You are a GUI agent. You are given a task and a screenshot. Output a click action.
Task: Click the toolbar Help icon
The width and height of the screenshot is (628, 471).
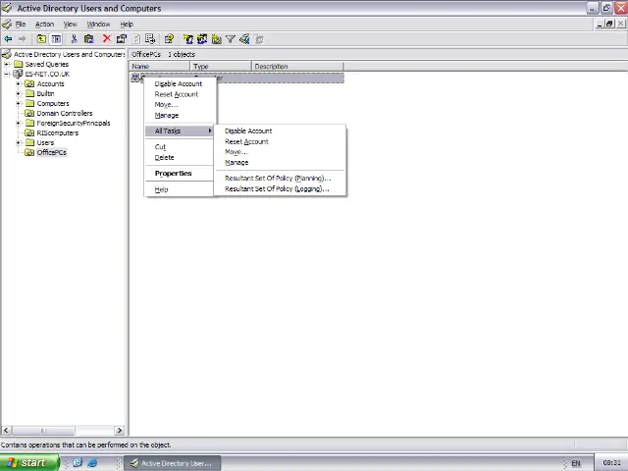pos(169,39)
